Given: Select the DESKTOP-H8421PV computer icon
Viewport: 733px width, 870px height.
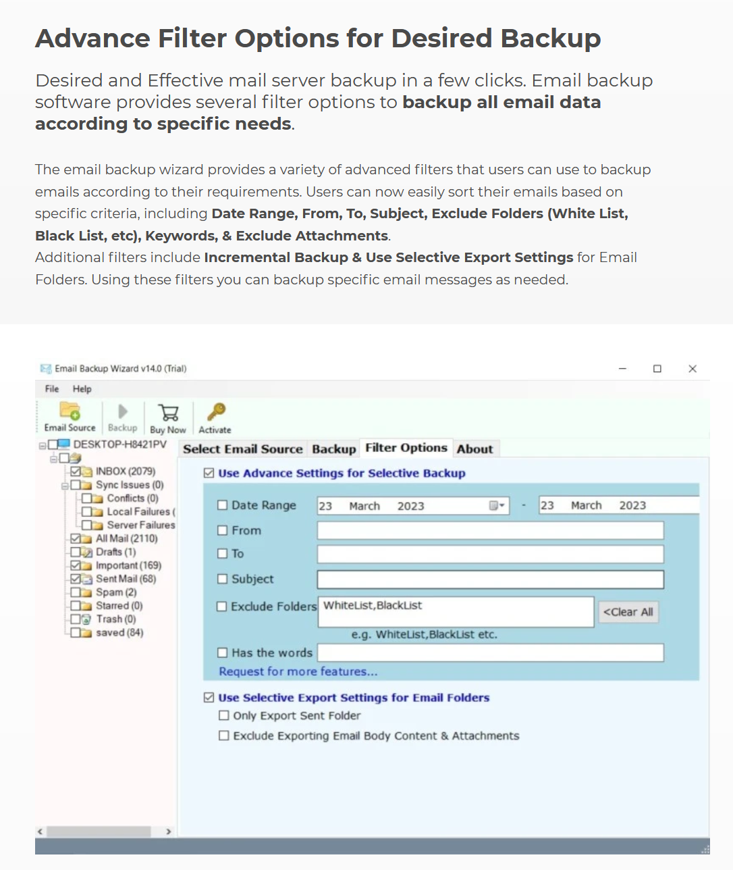Looking at the screenshot, I should click(x=64, y=444).
